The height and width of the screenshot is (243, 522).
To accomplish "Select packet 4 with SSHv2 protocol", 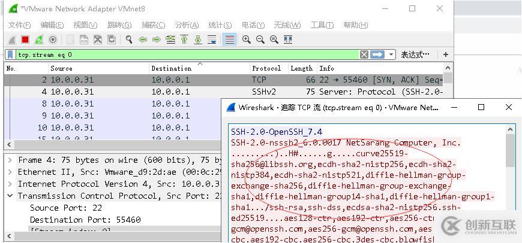I will 224,92.
